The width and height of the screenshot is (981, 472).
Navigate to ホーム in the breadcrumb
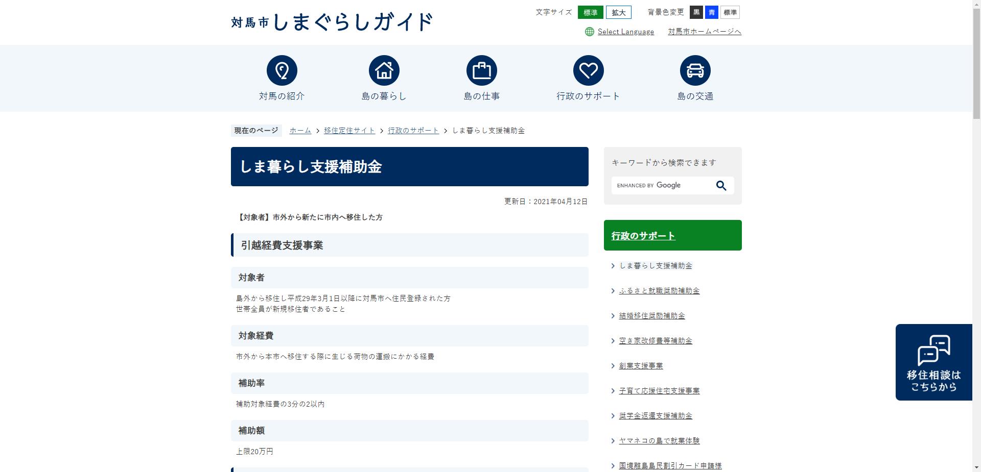click(300, 130)
